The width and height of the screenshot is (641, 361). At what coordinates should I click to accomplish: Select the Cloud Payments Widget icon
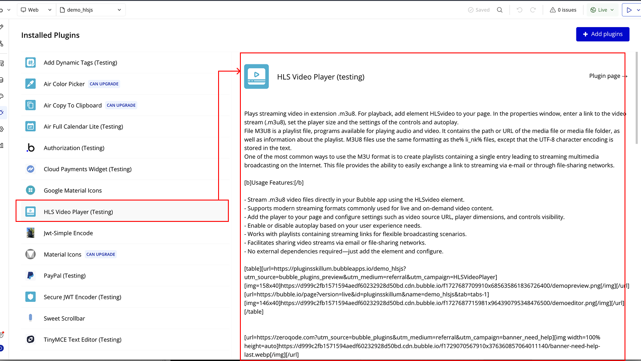[x=30, y=169]
